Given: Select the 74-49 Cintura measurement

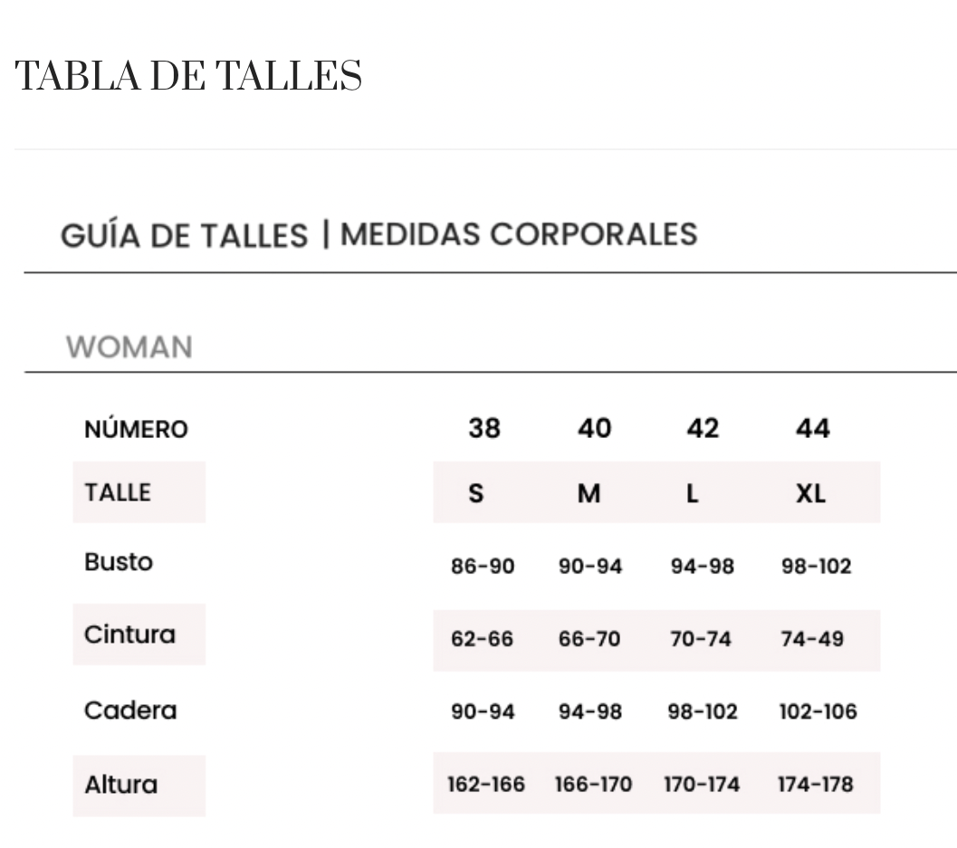Looking at the screenshot, I should click(x=812, y=640).
